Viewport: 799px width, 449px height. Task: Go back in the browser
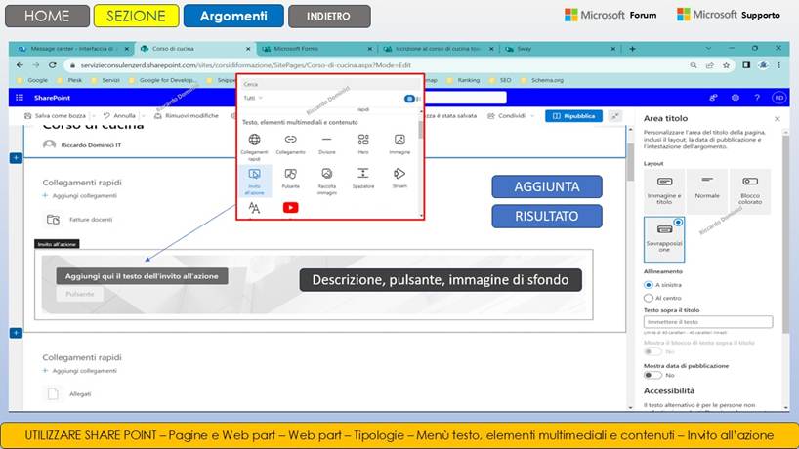tap(20, 65)
